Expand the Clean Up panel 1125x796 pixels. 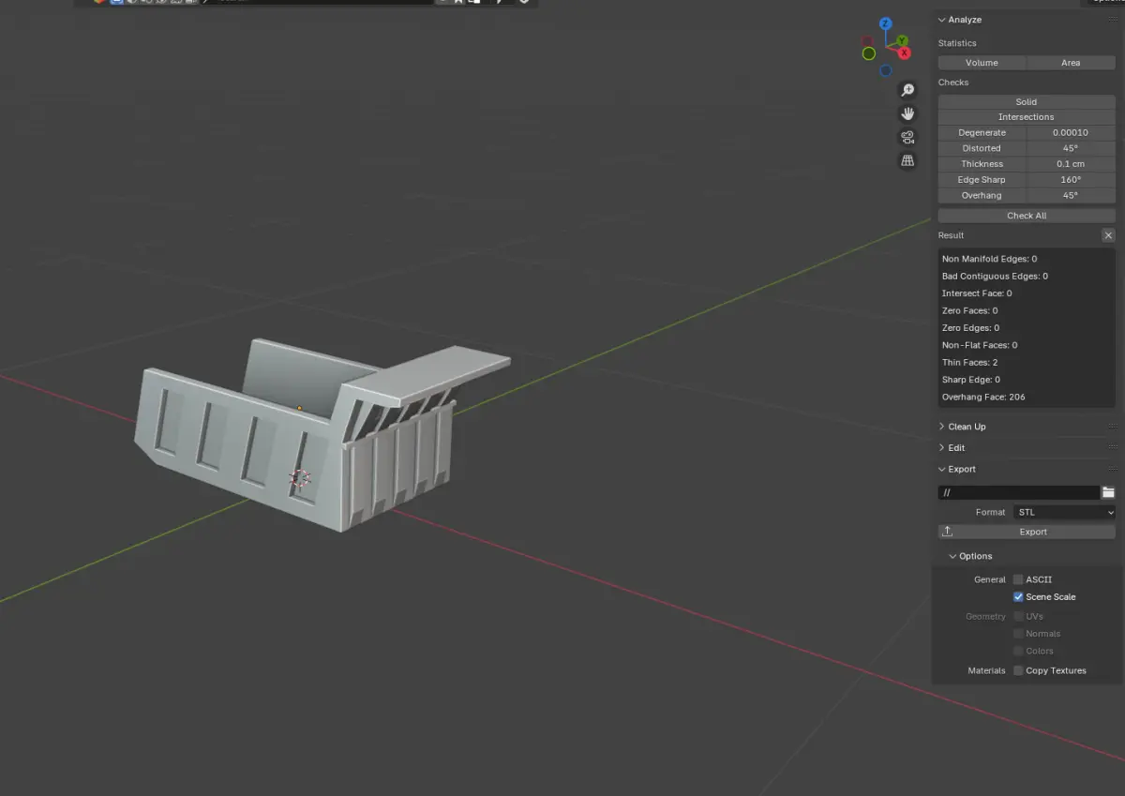click(x=942, y=427)
